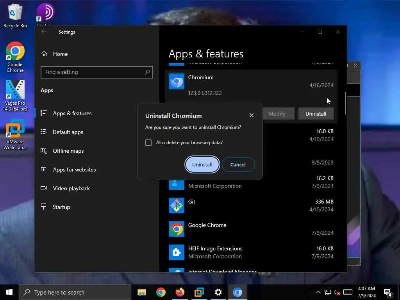This screenshot has width=400, height=300.
Task: Confirm Uninstall in the Chromium dialog
Action: tap(202, 164)
